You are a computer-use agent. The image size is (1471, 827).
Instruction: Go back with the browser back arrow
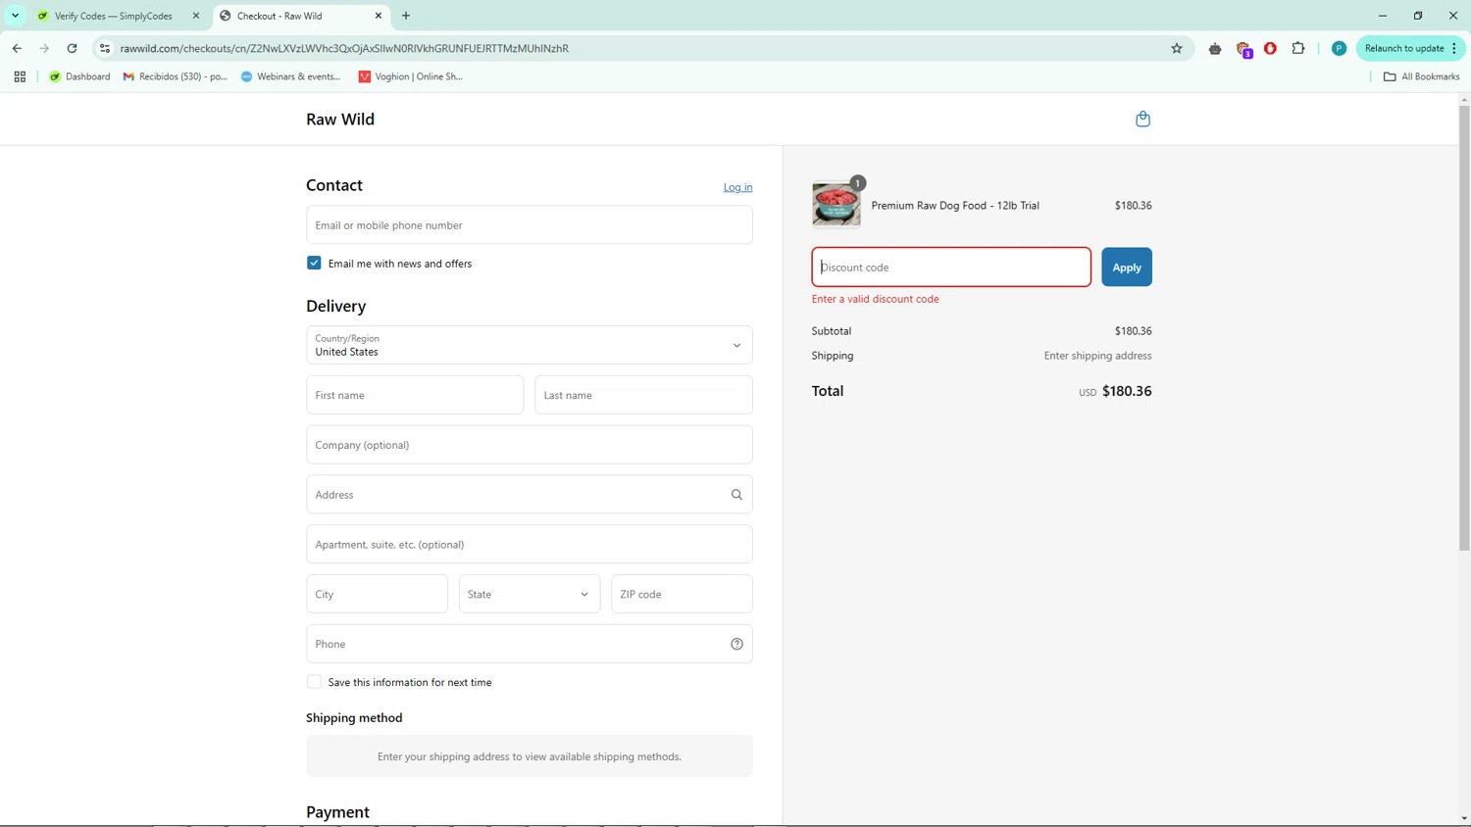(x=17, y=48)
